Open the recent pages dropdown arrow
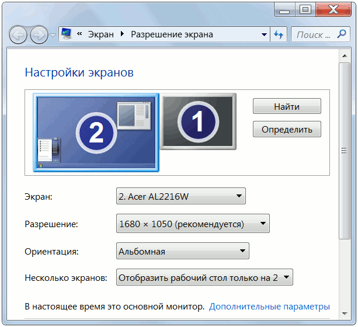358x327 pixels. pyautogui.click(x=53, y=35)
